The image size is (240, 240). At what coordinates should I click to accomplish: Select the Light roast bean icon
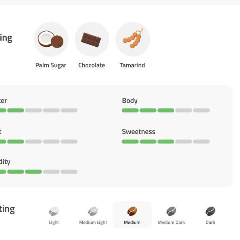pyautogui.click(x=54, y=211)
